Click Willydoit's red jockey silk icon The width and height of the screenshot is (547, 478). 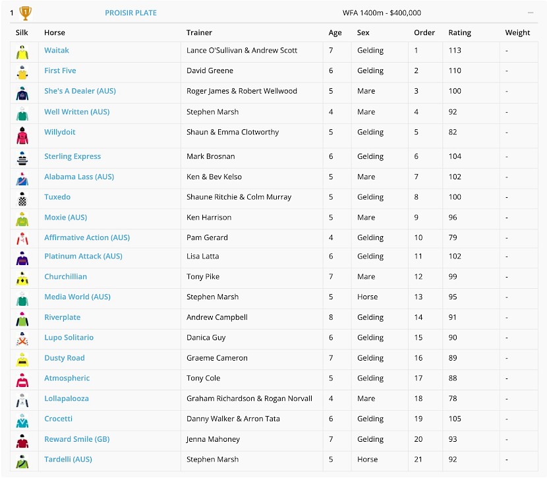pos(22,136)
